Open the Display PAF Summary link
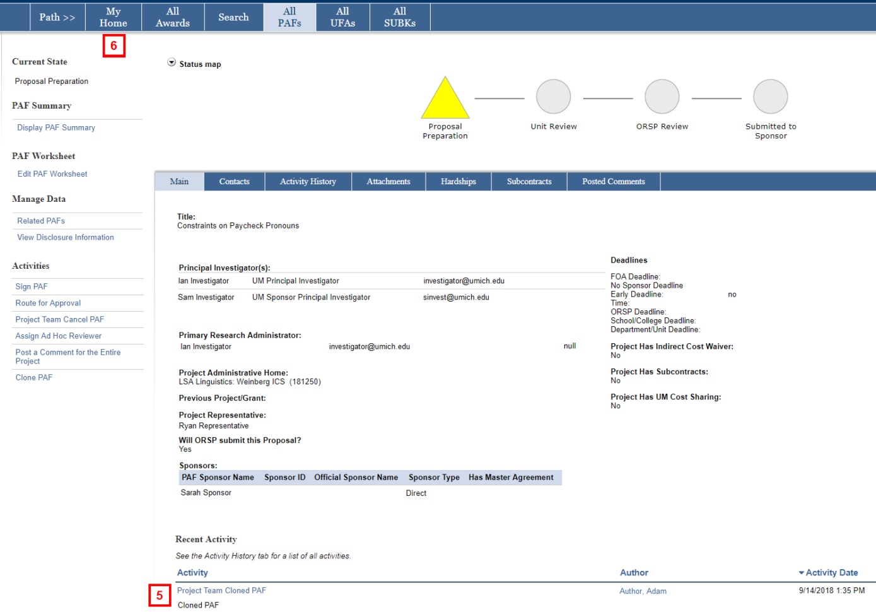This screenshot has height=612, width=876. pos(56,127)
